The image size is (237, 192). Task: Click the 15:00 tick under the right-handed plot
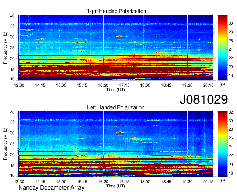pos(61,85)
